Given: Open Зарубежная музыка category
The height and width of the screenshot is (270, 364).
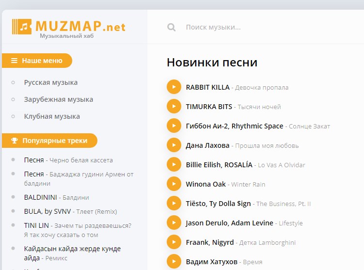Looking at the screenshot, I should coord(59,99).
